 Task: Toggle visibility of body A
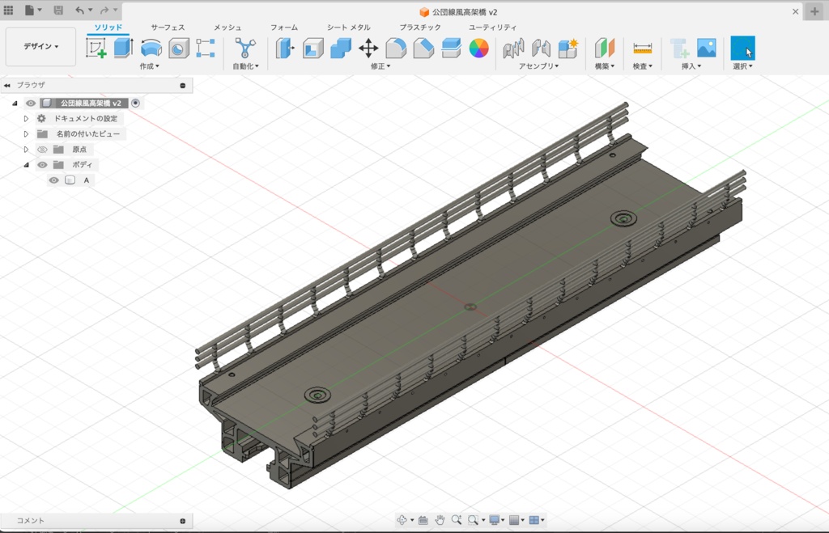tap(53, 180)
